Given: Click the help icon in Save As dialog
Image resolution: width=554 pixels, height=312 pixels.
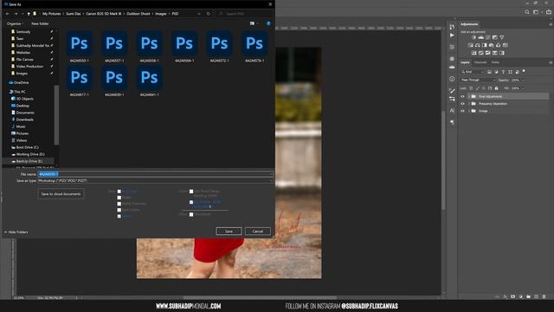Looking at the screenshot, I should [x=268, y=23].
